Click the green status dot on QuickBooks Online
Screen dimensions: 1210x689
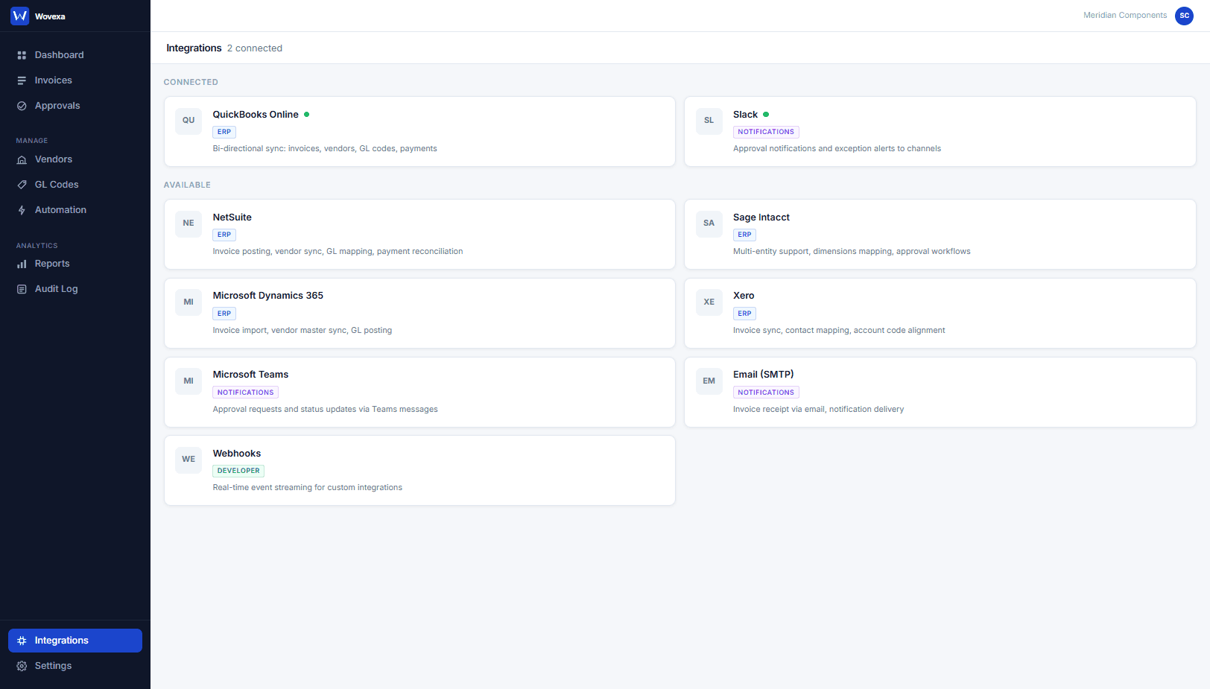[x=306, y=114]
